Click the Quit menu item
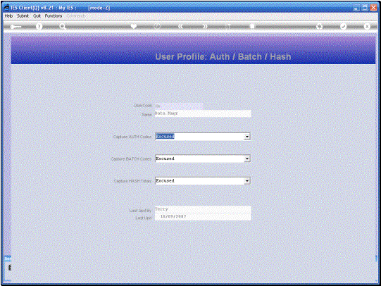The image size is (381, 286). point(37,15)
